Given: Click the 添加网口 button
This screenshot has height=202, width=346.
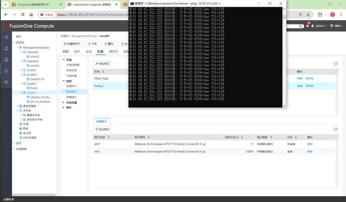Looking at the screenshot, I should pos(102,129).
